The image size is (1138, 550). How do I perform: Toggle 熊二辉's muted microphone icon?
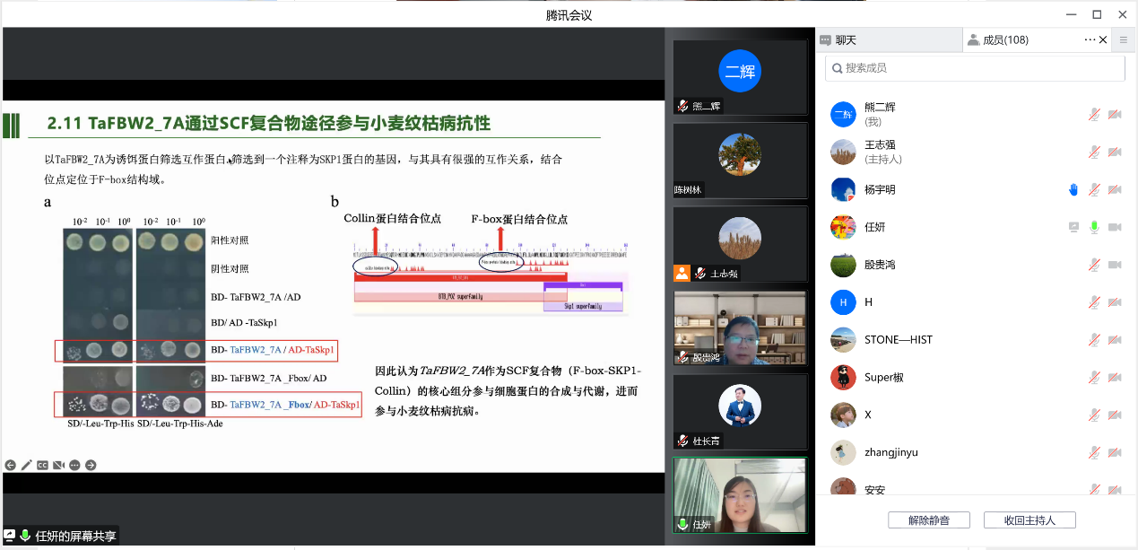coord(1094,114)
